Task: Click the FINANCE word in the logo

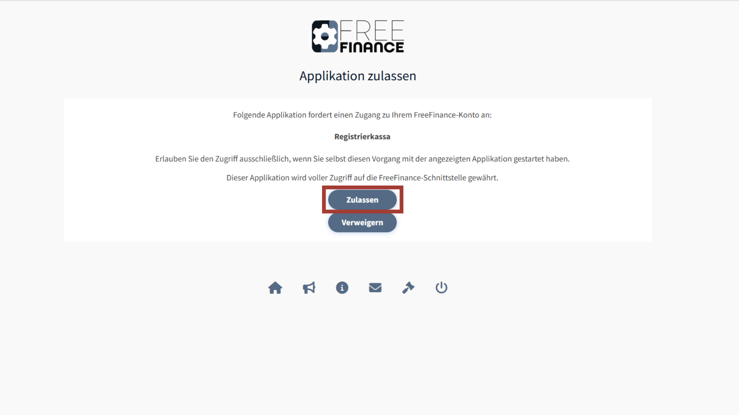Action: coord(372,47)
